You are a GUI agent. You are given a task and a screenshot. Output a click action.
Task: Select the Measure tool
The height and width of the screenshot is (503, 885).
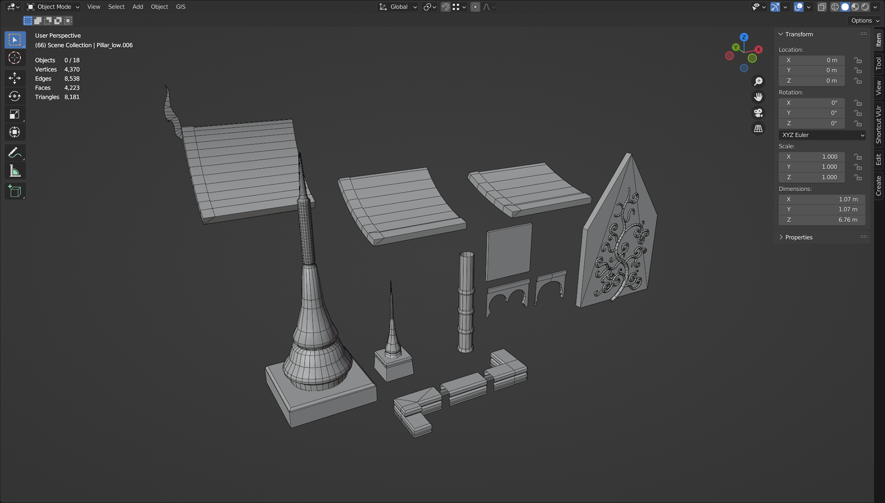(x=15, y=171)
